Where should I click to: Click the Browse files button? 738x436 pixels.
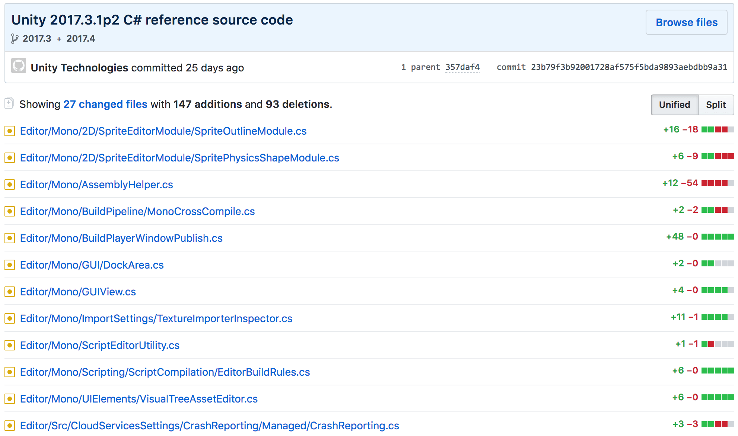[686, 22]
